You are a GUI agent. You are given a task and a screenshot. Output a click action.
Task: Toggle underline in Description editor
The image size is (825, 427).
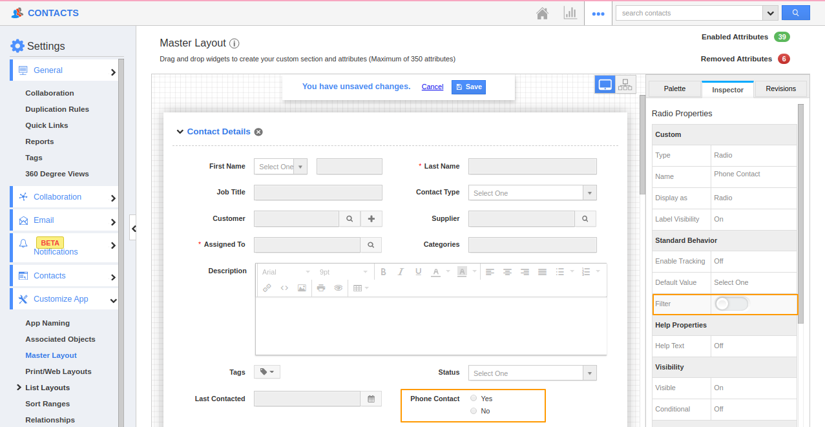(x=418, y=272)
